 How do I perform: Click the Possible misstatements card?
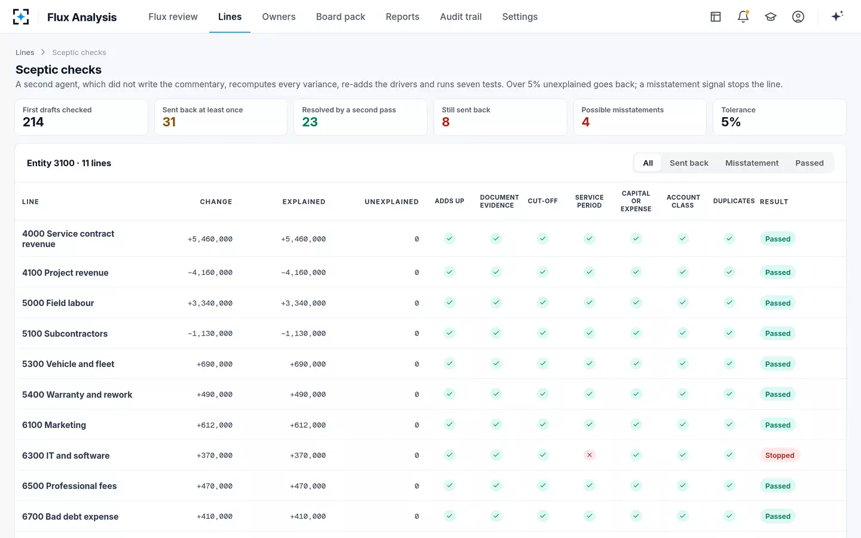tap(640, 117)
